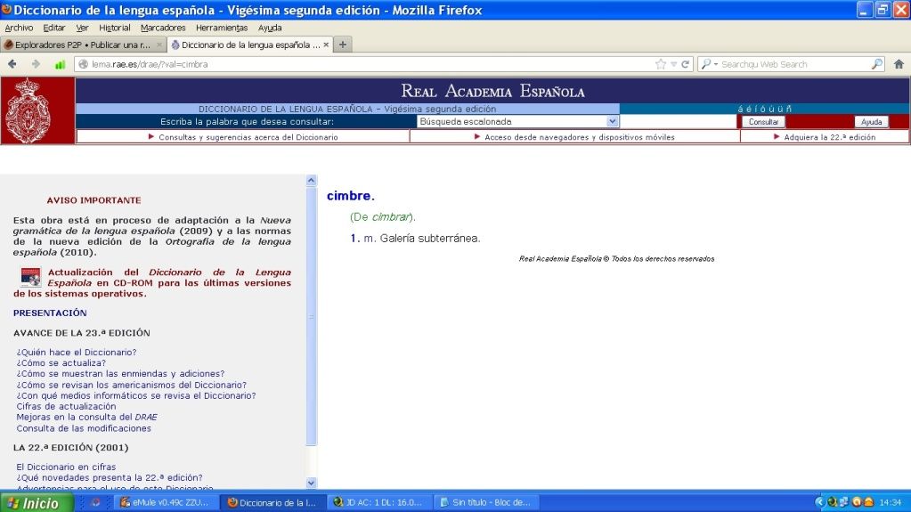Click the CD-ROM update thumbnail image
This screenshot has width=911, height=512.
click(30, 277)
